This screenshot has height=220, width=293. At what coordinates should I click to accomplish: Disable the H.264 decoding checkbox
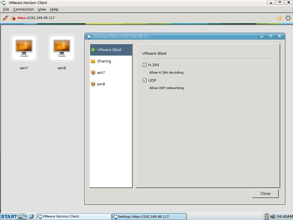[x=145, y=65]
